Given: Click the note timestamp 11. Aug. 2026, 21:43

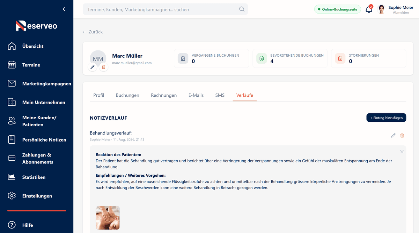Looking at the screenshot, I should [x=129, y=139].
